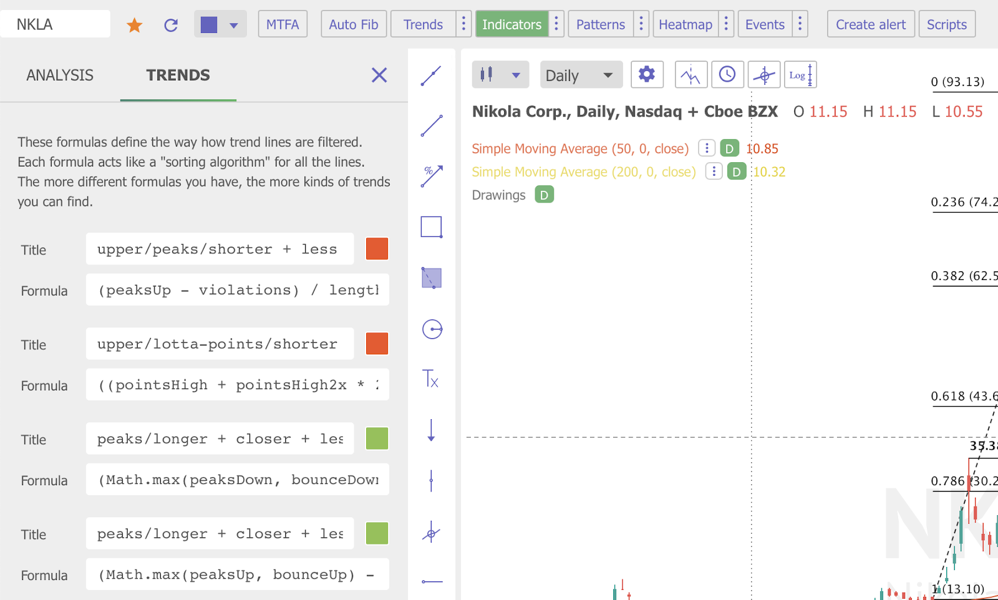Toggle Events display on chart
Screen dimensions: 998x600
(765, 24)
